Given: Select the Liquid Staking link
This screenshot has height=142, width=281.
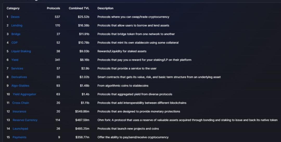Looking at the screenshot, I should click(x=21, y=51).
